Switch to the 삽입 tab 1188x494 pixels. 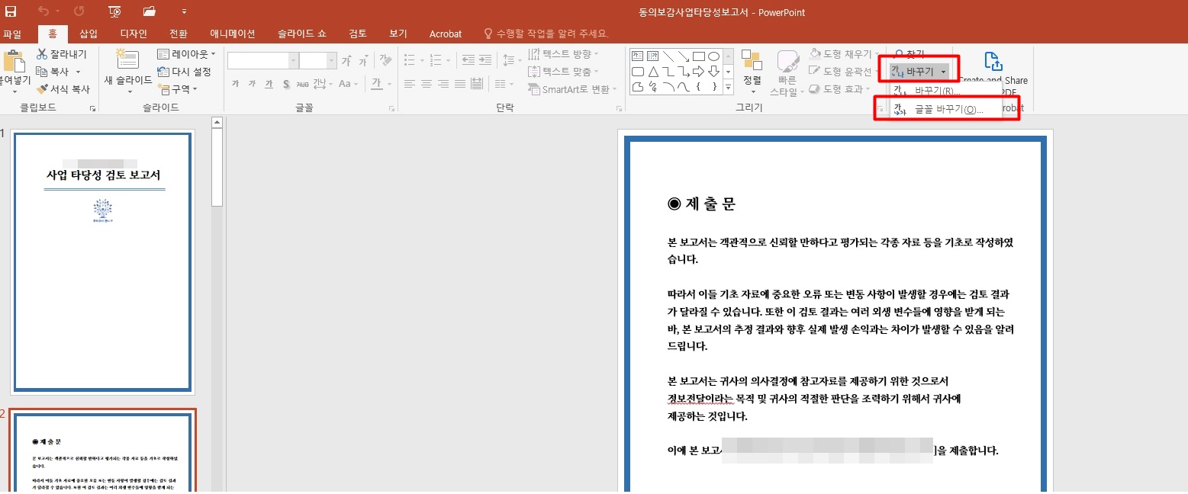89,34
